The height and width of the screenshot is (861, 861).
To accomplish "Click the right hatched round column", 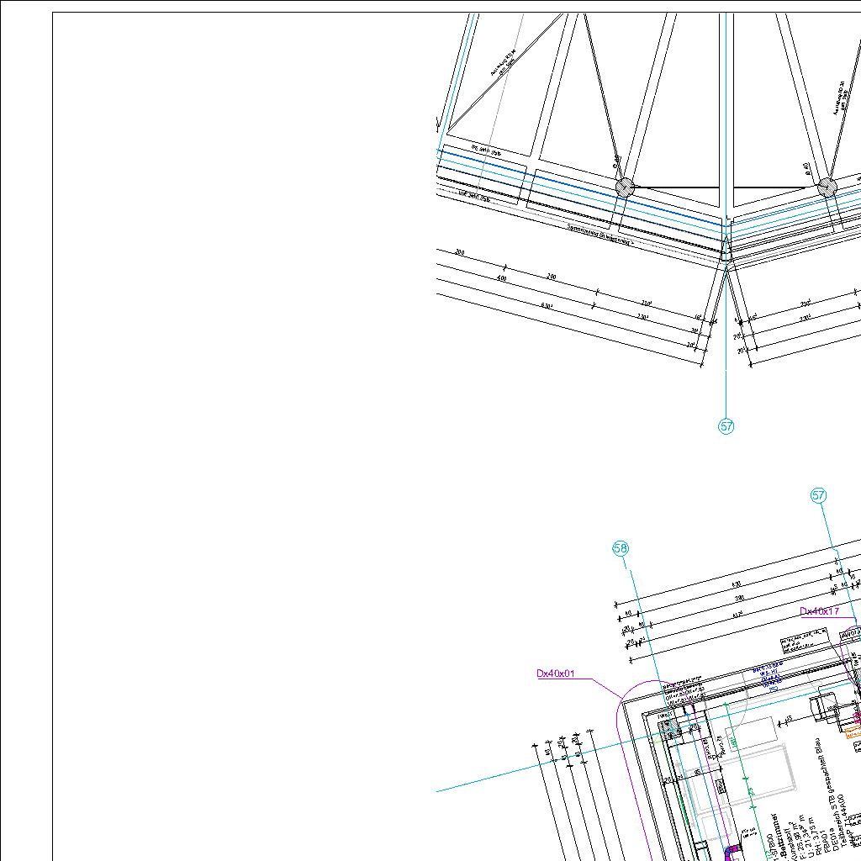I will coord(827,187).
